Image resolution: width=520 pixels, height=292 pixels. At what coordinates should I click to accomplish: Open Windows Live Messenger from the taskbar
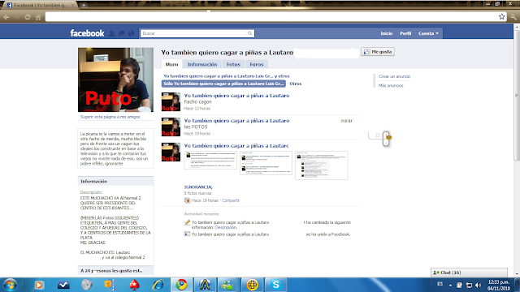click(x=227, y=285)
